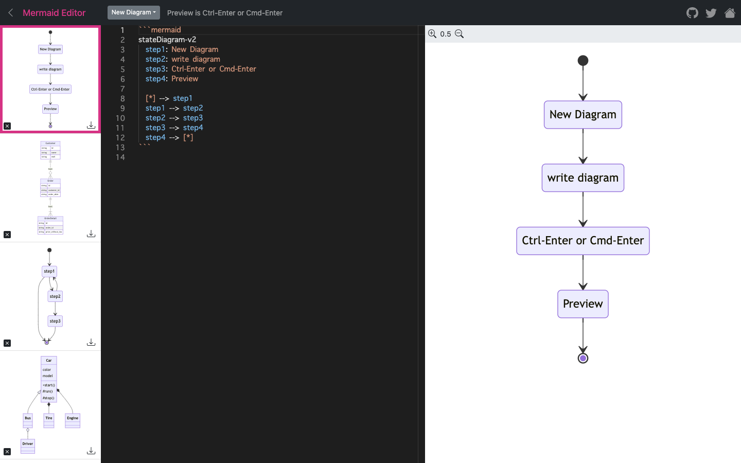Zoom in on the diagram preview
The image size is (741, 463).
[x=432, y=33]
